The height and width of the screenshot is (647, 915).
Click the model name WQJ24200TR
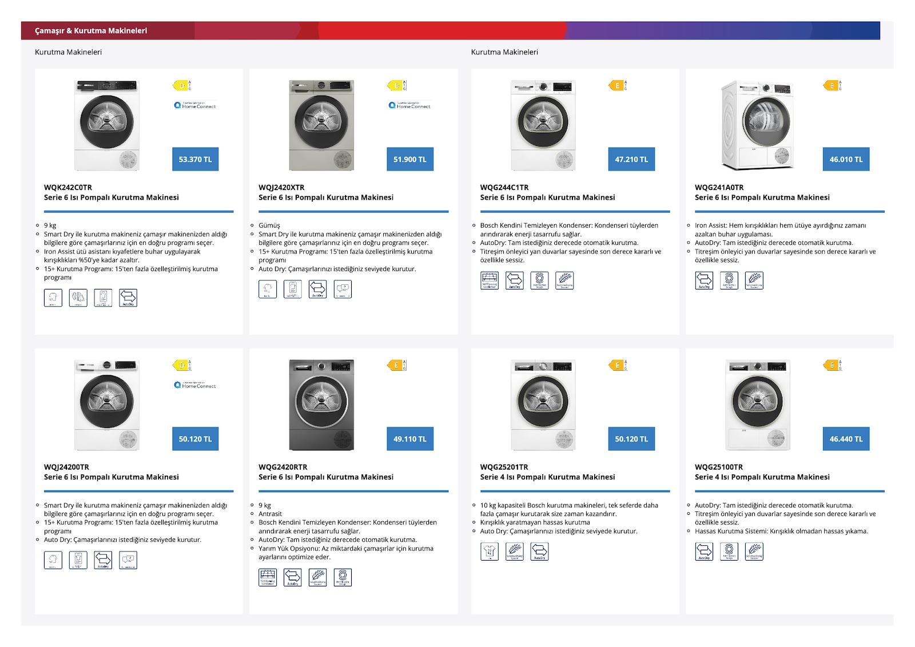pos(66,467)
